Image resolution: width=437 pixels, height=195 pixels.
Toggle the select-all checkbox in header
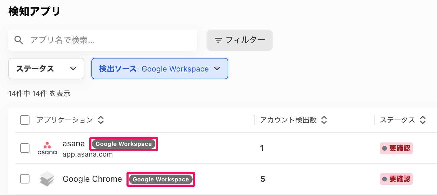pos(25,120)
